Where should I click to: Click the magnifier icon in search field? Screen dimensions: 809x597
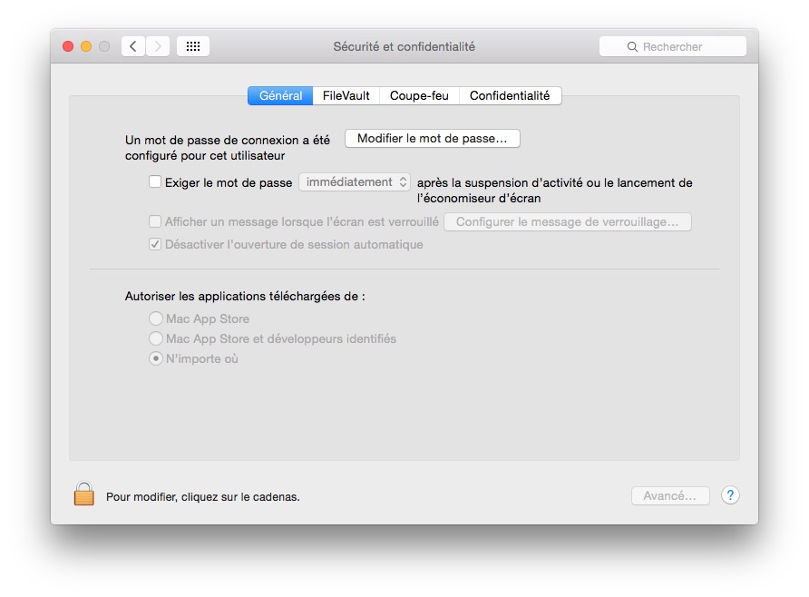click(x=632, y=47)
